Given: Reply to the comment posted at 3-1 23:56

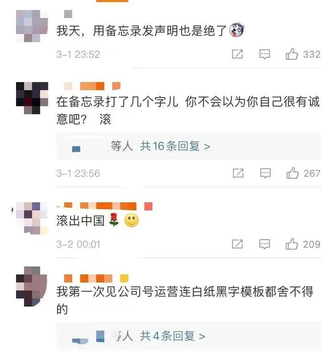Looking at the screenshot, I should click(x=265, y=173).
